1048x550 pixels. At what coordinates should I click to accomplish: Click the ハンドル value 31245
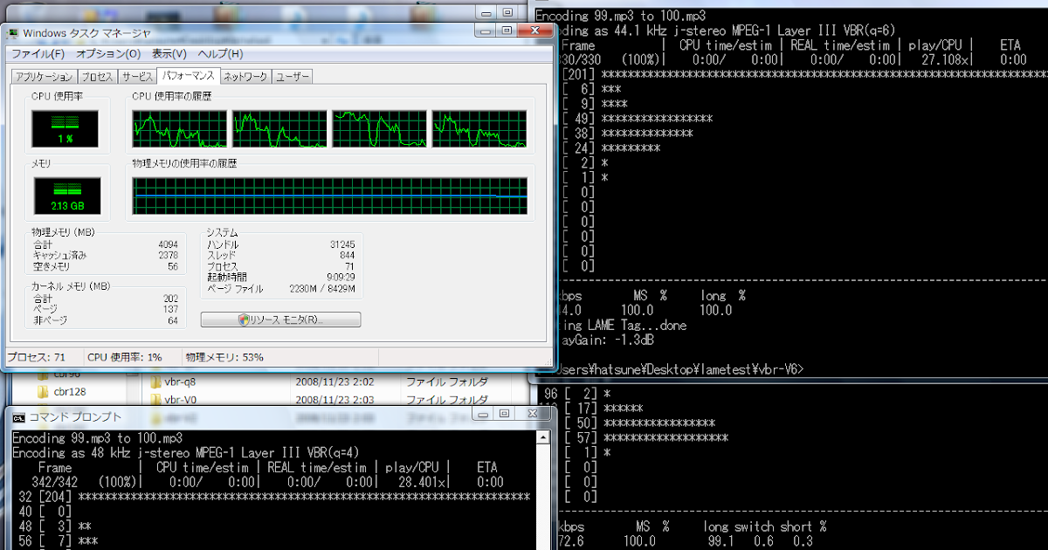click(x=341, y=244)
